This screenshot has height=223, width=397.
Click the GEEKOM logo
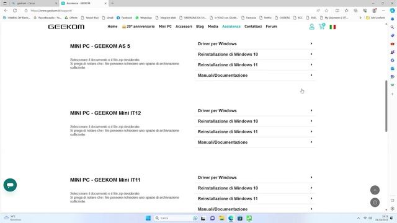[66, 27]
